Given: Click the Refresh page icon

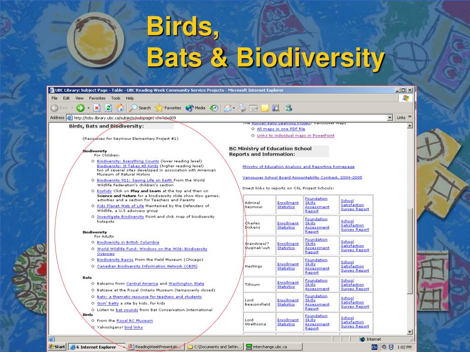Looking at the screenshot, I should (108, 108).
